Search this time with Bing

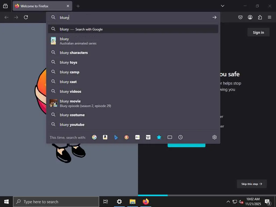click(x=116, y=137)
